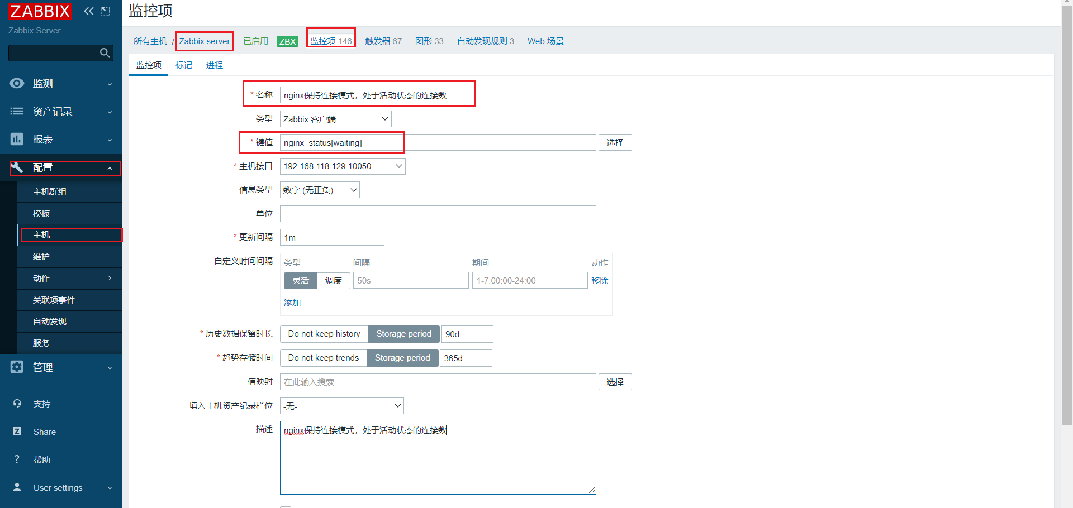This screenshot has width=1073, height=508.
Task: Expand the 报表 menu chevron
Action: [x=110, y=140]
